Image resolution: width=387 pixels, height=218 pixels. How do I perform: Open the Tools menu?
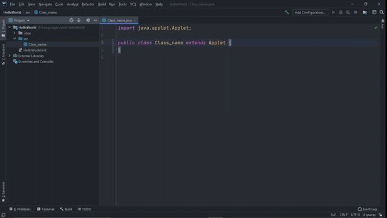[122, 4]
